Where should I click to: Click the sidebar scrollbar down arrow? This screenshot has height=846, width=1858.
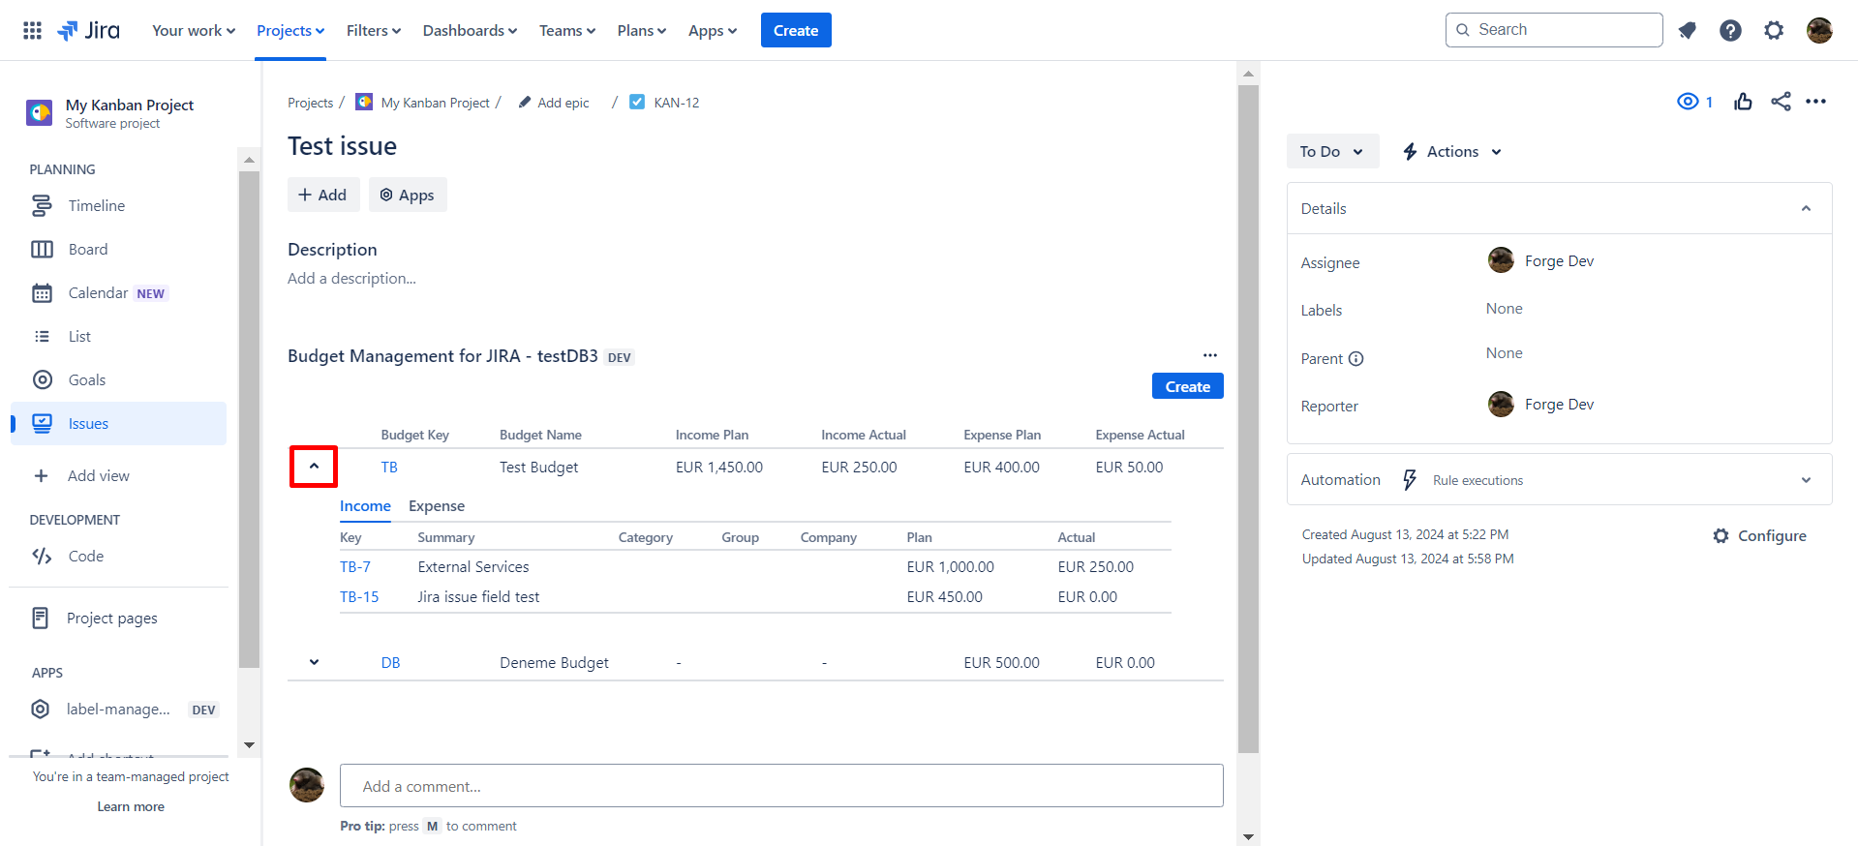tap(249, 744)
